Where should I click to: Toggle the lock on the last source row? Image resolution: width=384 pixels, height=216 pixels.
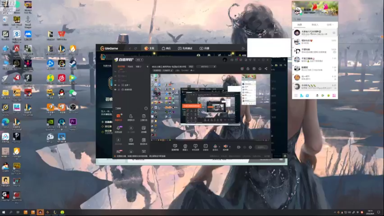click(x=119, y=90)
